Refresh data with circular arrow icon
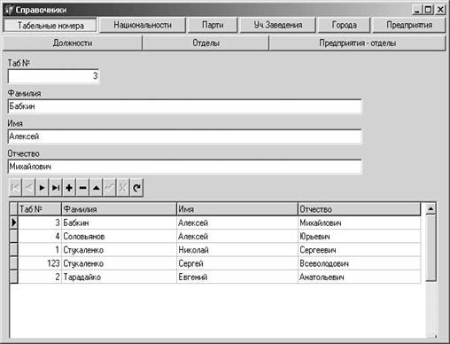Viewport: 450px width, 344px height. click(136, 188)
